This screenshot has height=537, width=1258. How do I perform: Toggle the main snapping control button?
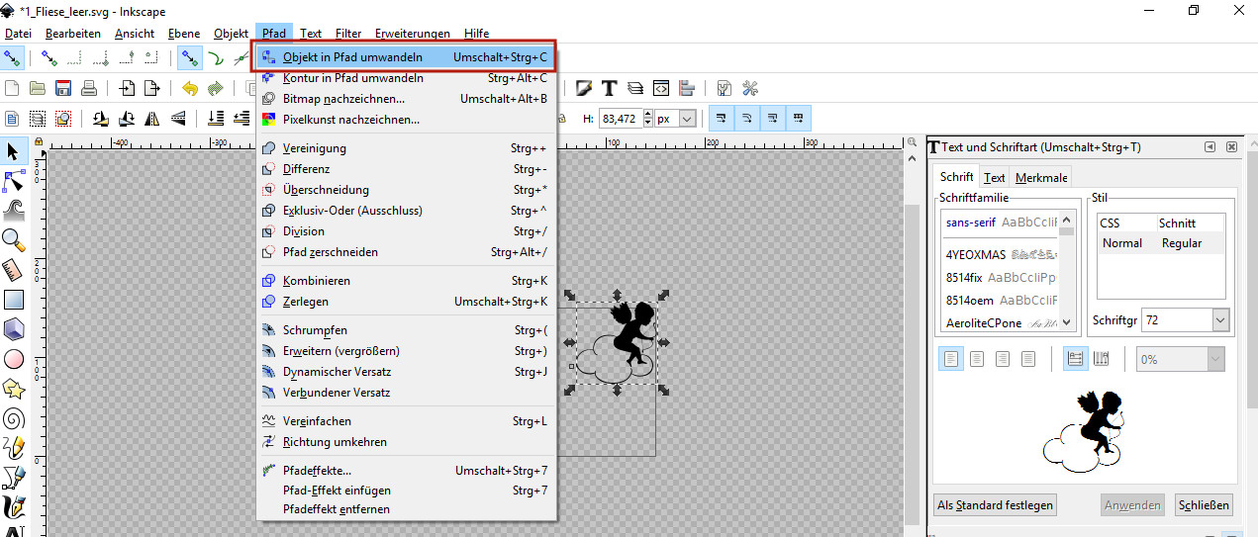pyautogui.click(x=12, y=57)
